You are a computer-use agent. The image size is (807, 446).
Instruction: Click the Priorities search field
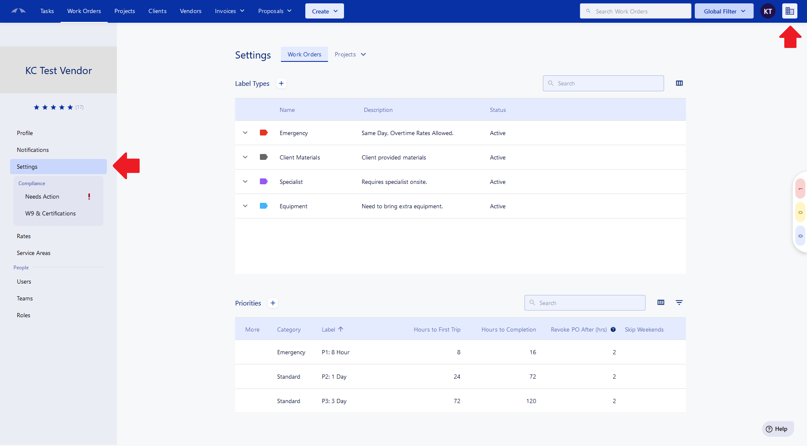point(585,303)
